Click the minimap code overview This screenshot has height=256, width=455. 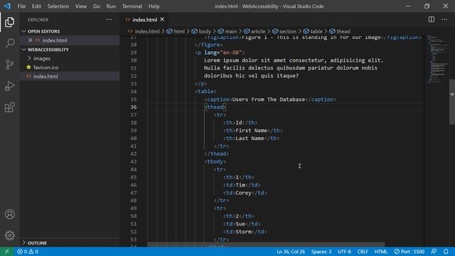[437, 60]
